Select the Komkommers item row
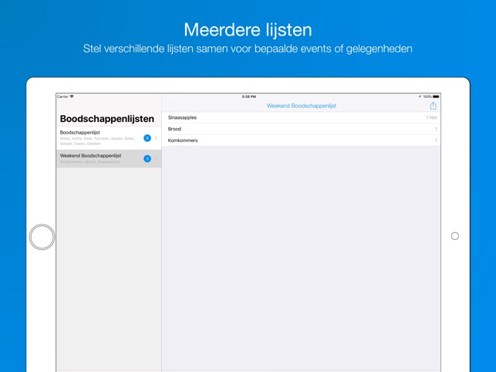Image resolution: width=496 pixels, height=372 pixels. click(301, 140)
